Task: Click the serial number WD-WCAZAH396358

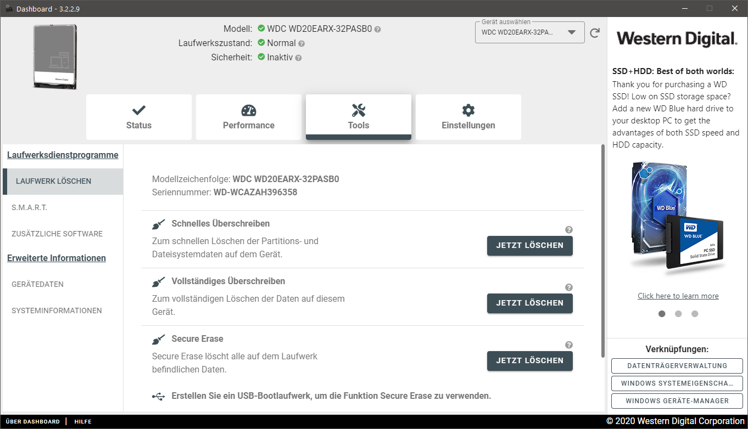Action: click(255, 193)
